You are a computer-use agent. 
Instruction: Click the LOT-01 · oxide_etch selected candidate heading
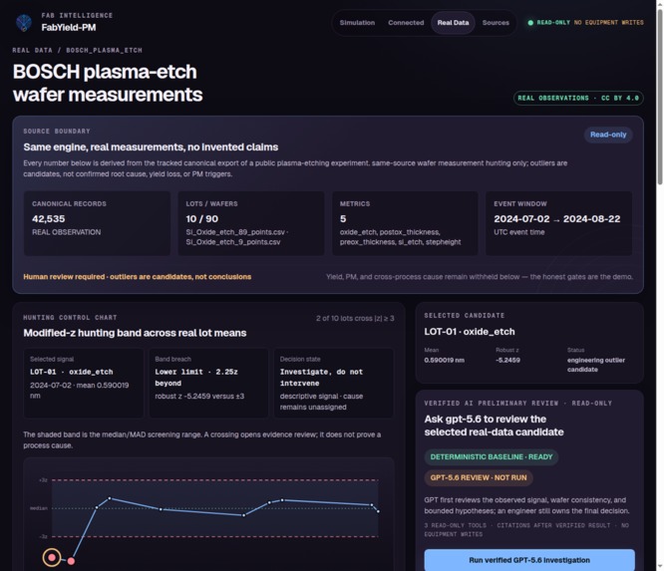[470, 332]
